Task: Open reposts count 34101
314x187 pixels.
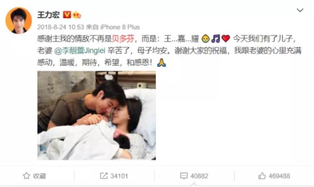Action: click(119, 176)
